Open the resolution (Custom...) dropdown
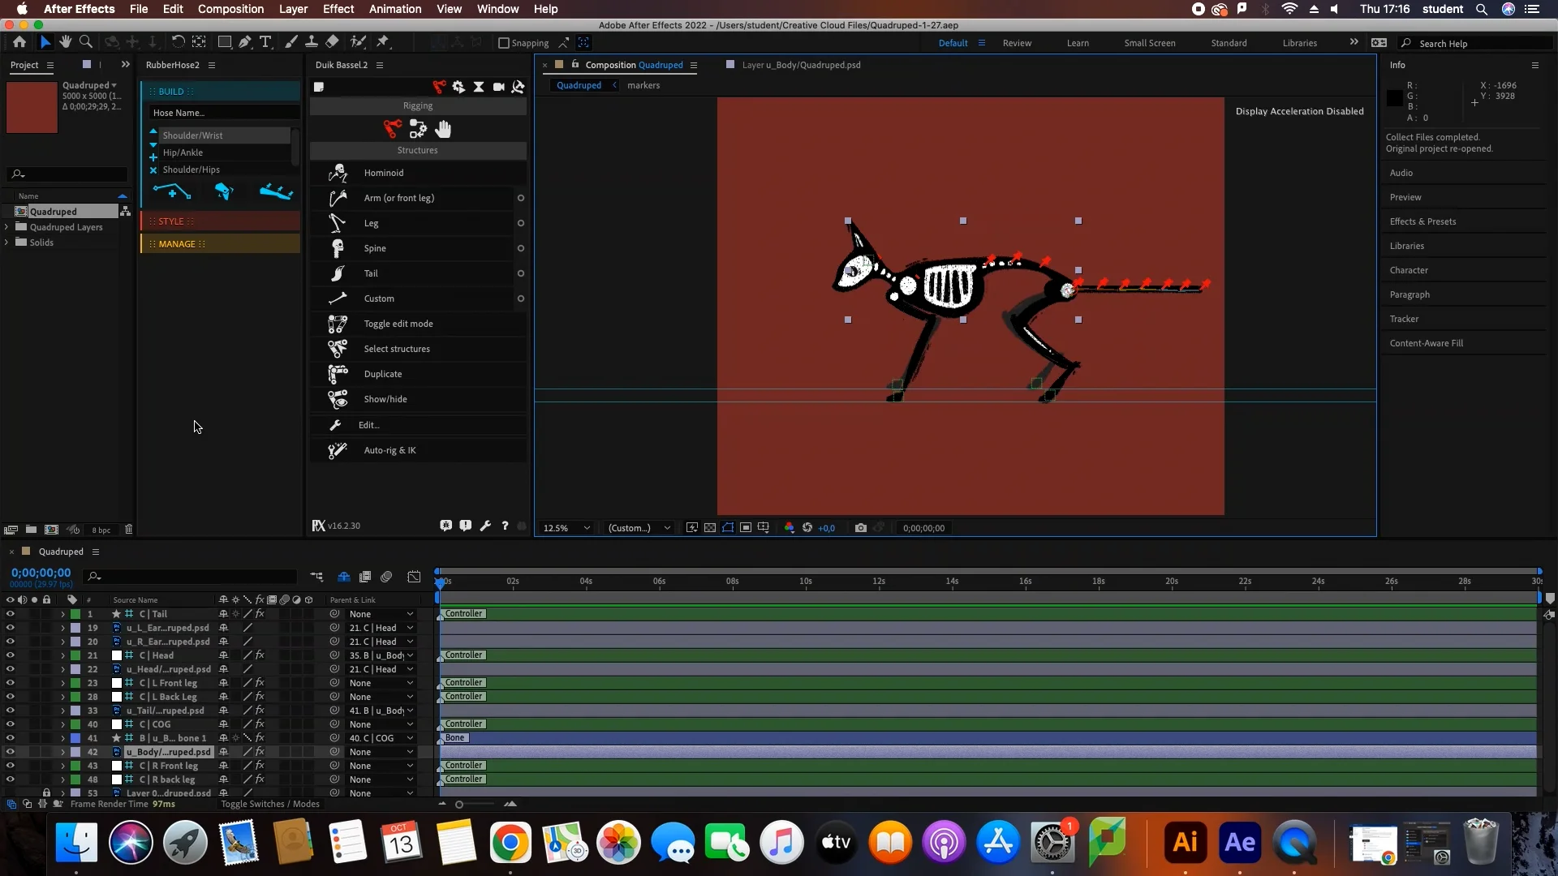 point(639,528)
